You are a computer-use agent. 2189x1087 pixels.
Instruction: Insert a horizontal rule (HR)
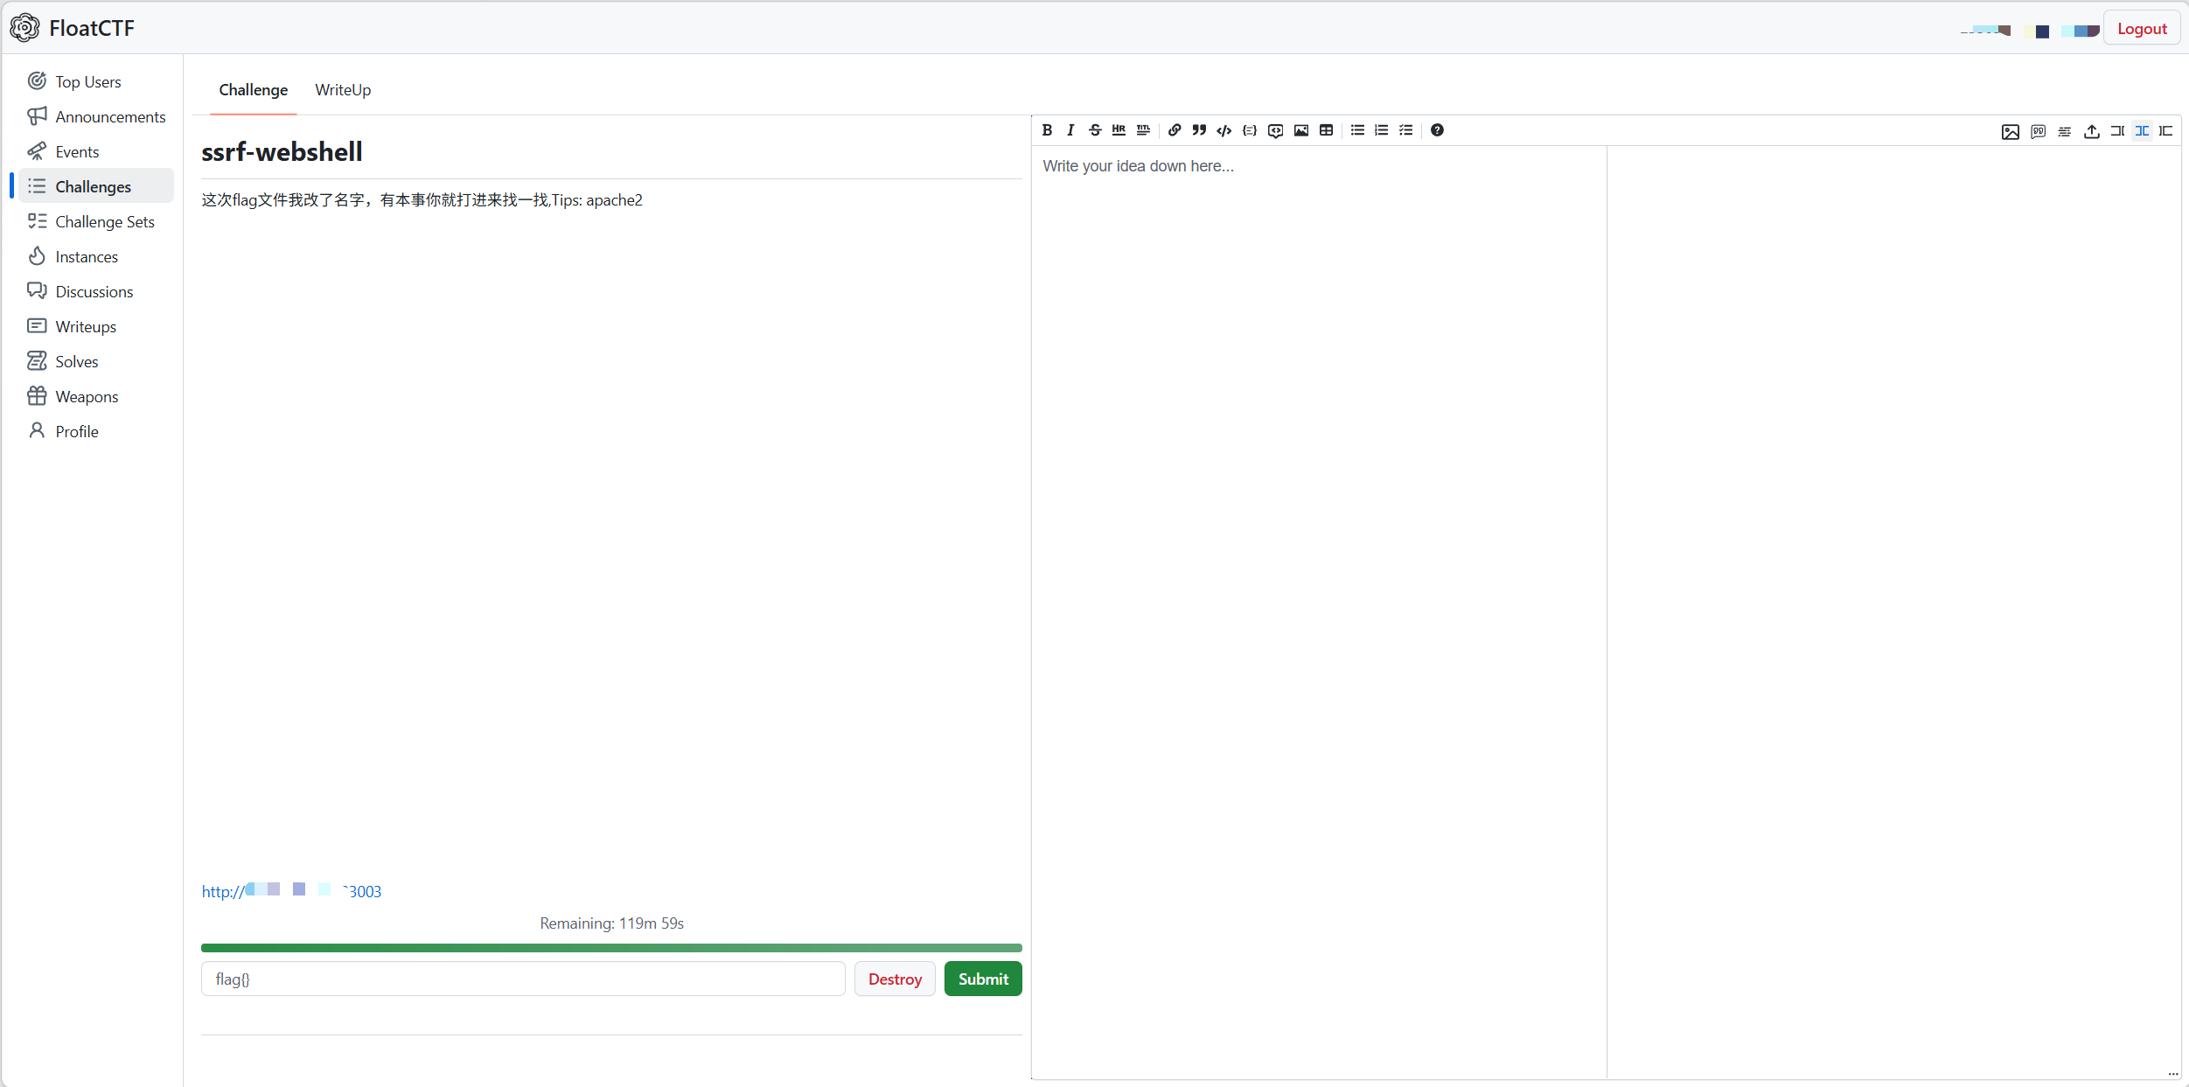coord(1119,130)
